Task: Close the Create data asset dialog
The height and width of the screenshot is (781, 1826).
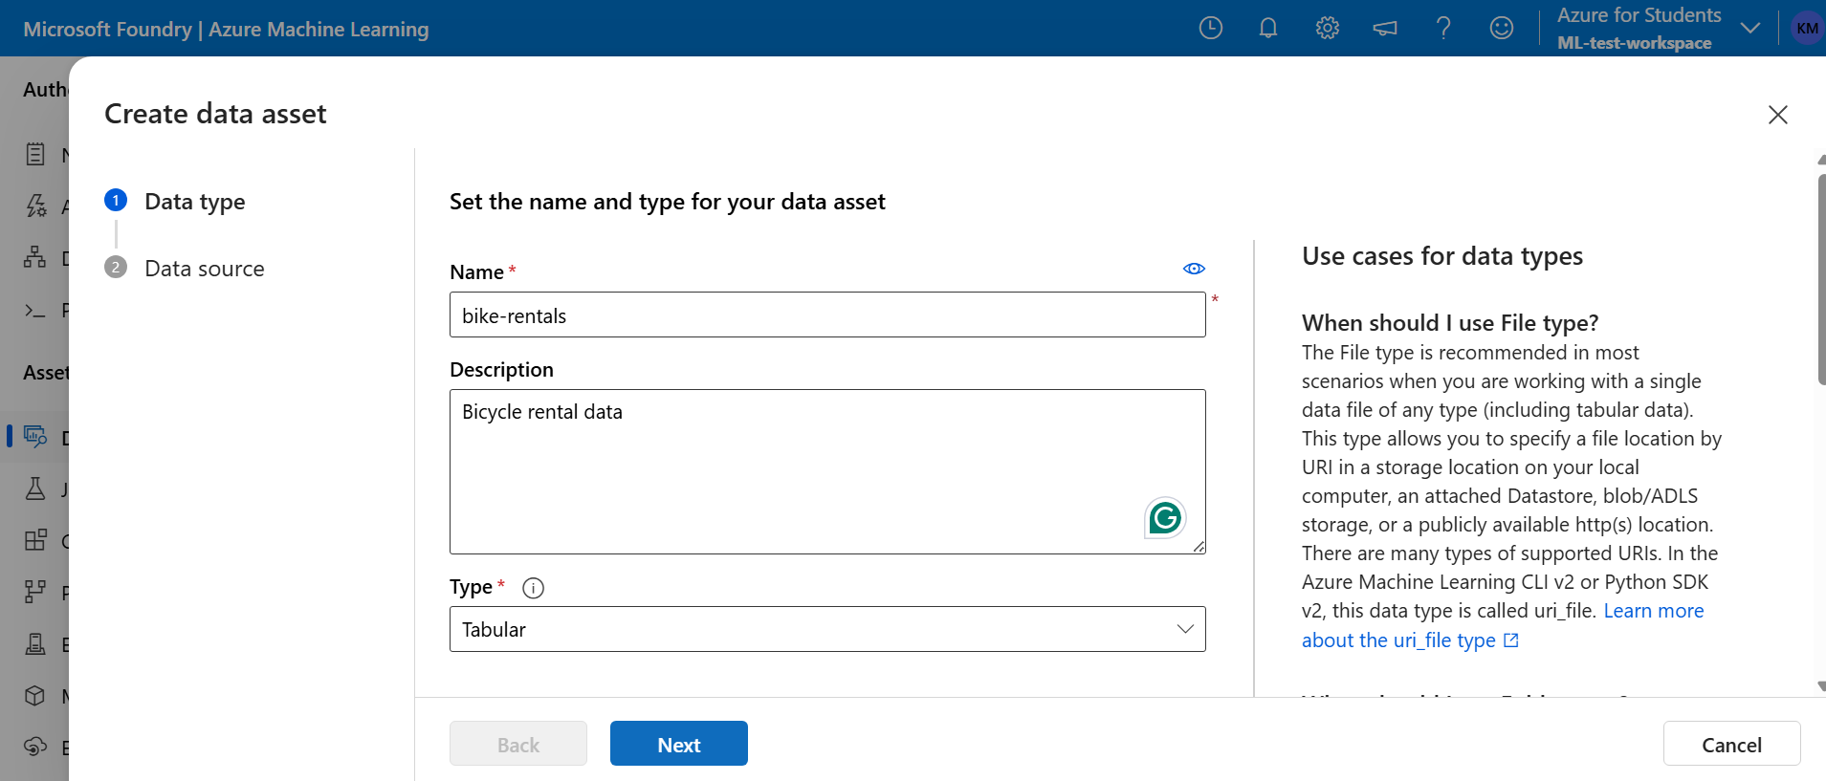Action: tap(1778, 115)
